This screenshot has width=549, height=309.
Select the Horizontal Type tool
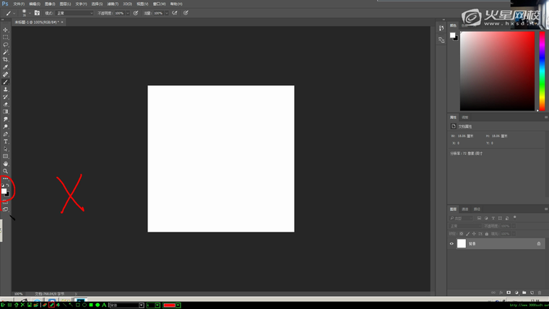pyautogui.click(x=6, y=142)
